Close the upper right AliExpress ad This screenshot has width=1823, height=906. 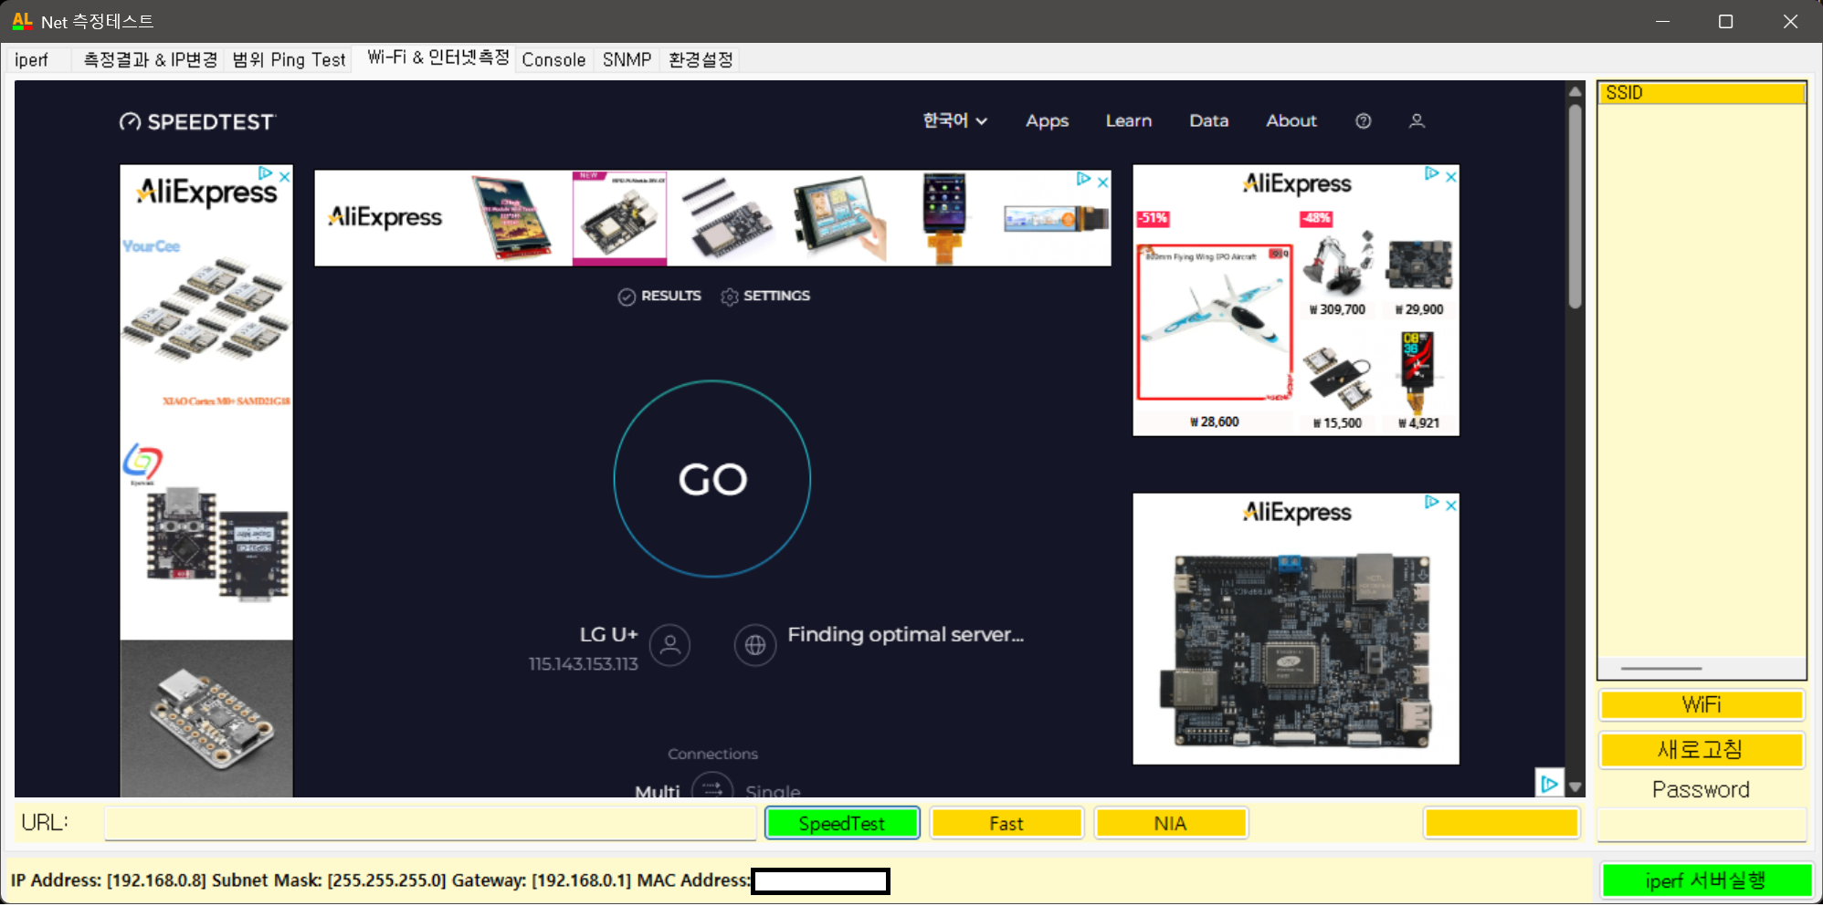pos(1450,176)
